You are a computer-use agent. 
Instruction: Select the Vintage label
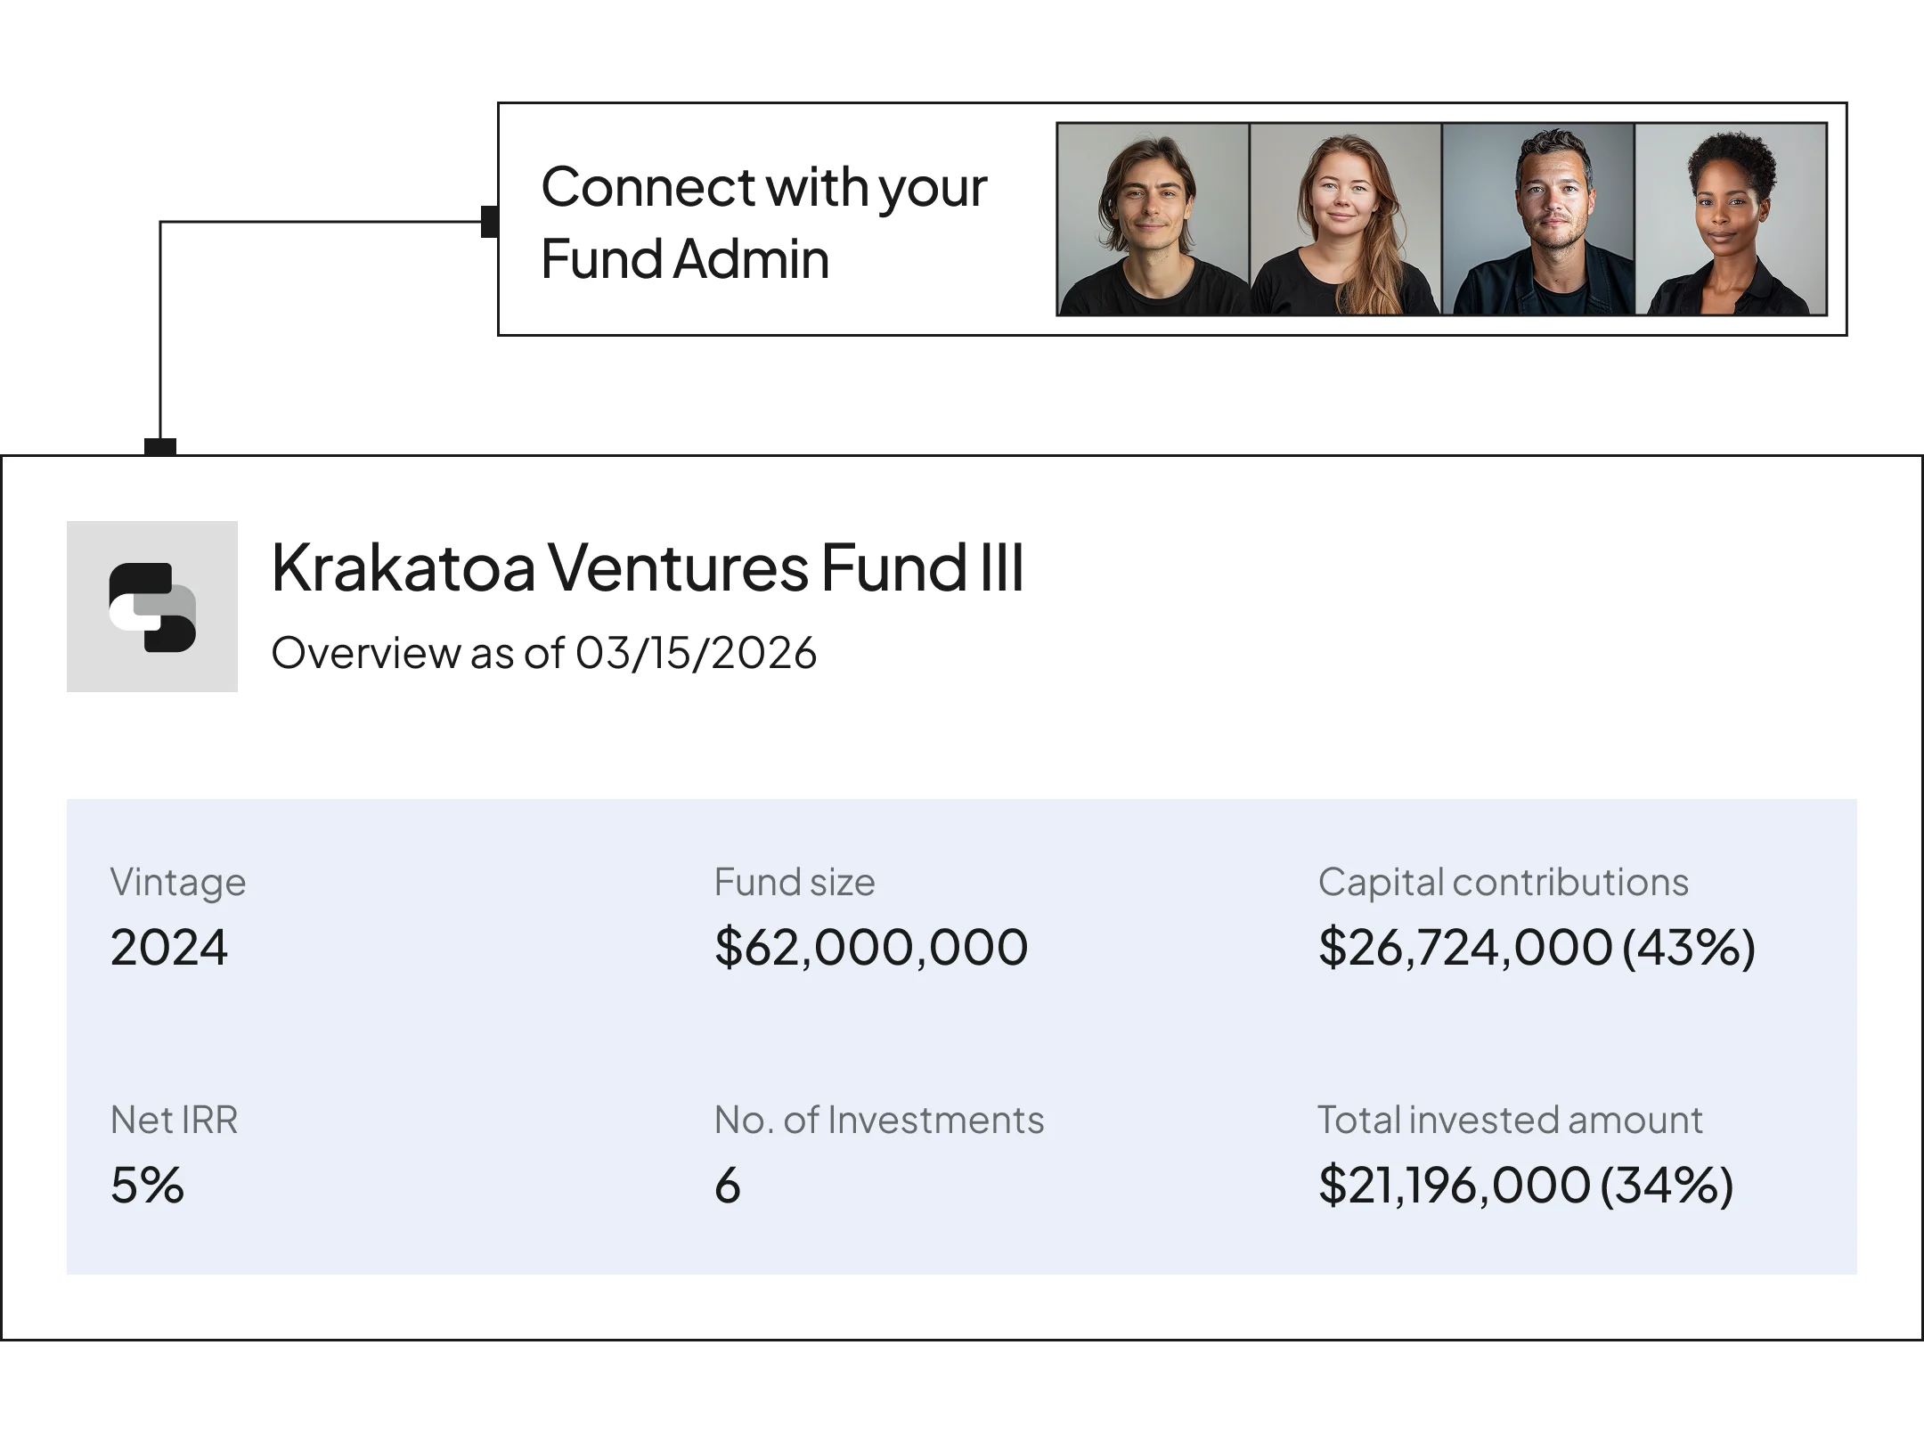[x=178, y=883]
